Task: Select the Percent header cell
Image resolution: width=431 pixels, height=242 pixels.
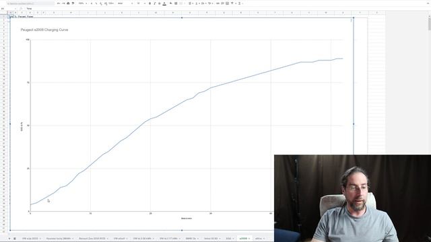Action: pos(22,16)
